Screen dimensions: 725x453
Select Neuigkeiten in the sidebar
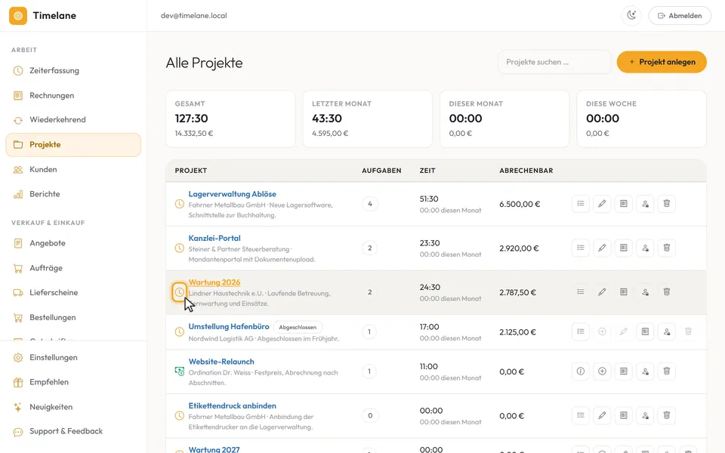(x=73, y=407)
